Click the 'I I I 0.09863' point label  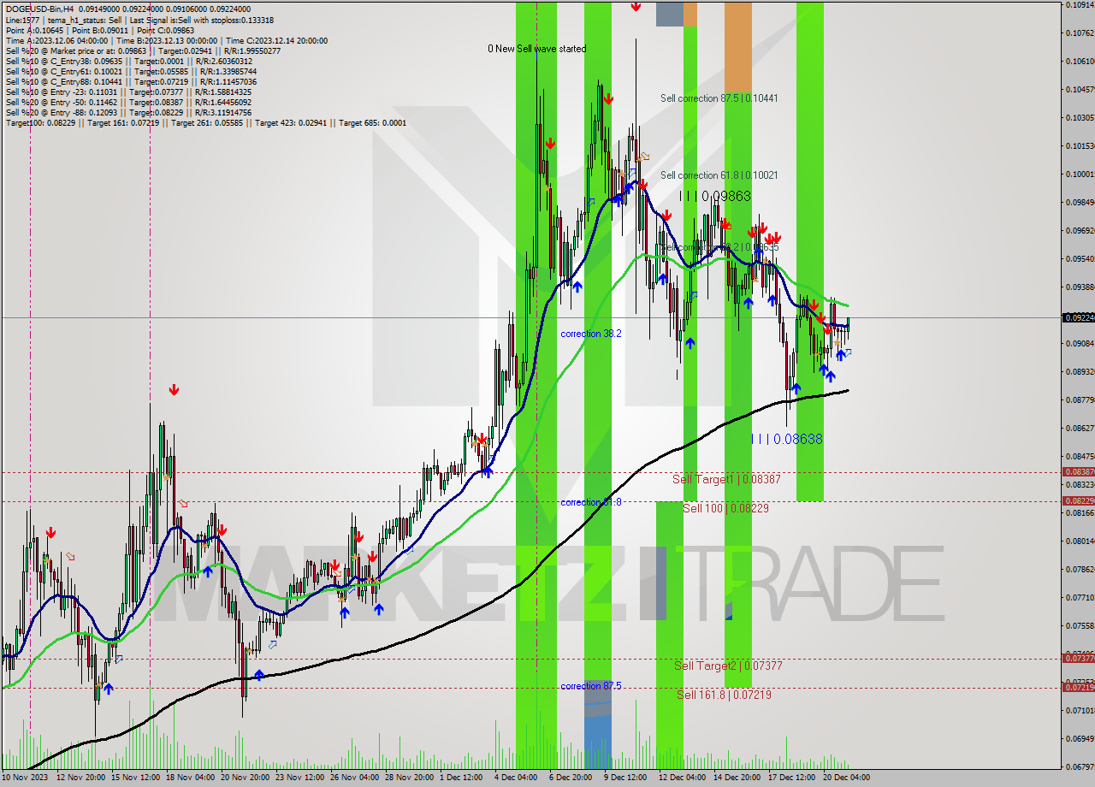click(x=715, y=196)
